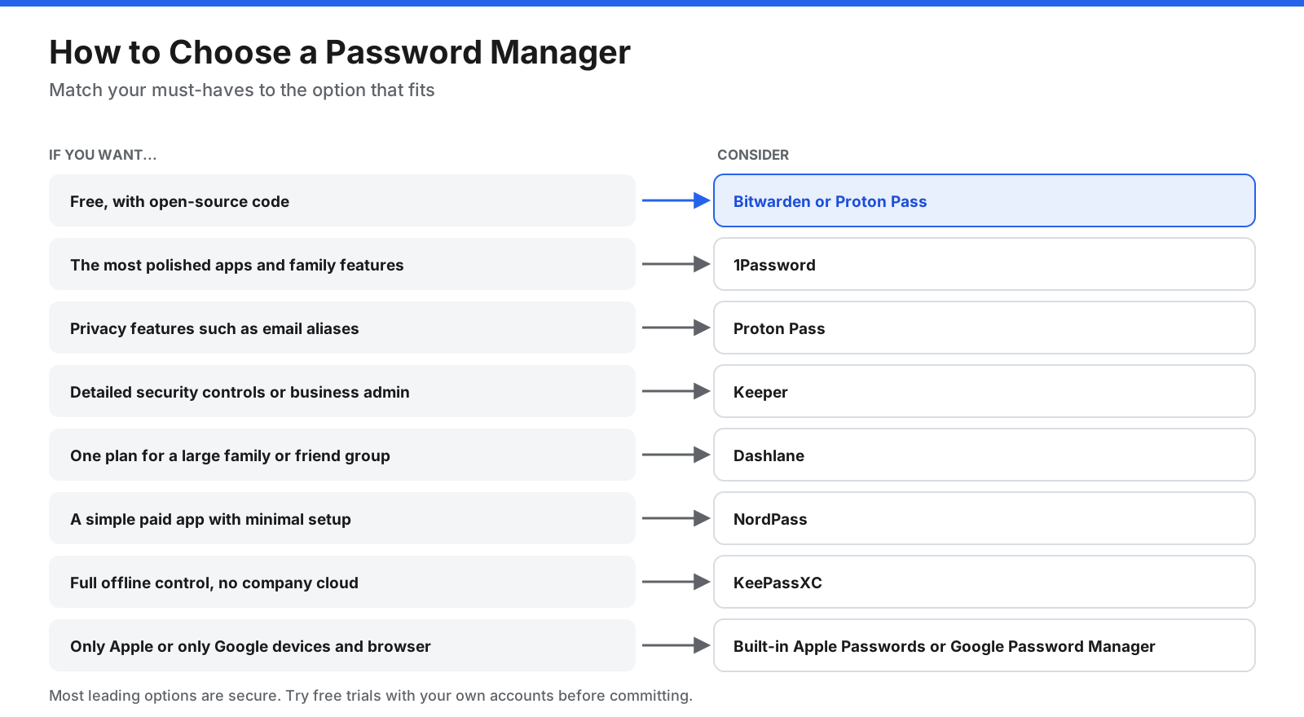
Task: Choose the "KeePassXC" option box
Action: (985, 582)
